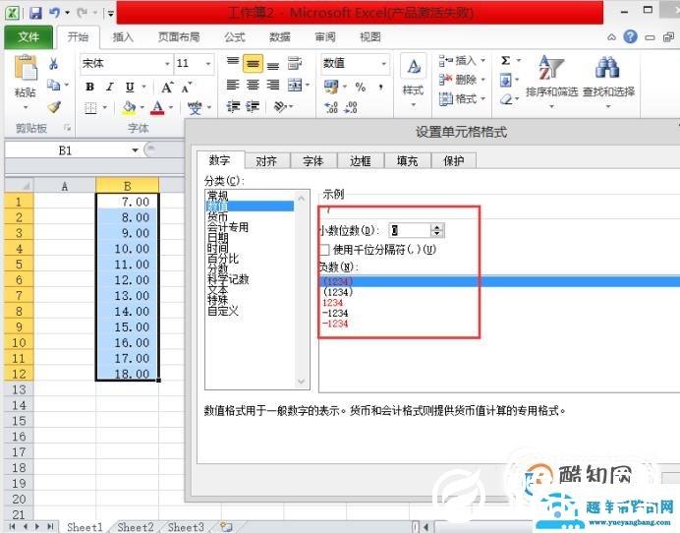Screen dimensions: 680x533
Task: Toggle Underline formatting
Action: (130, 87)
